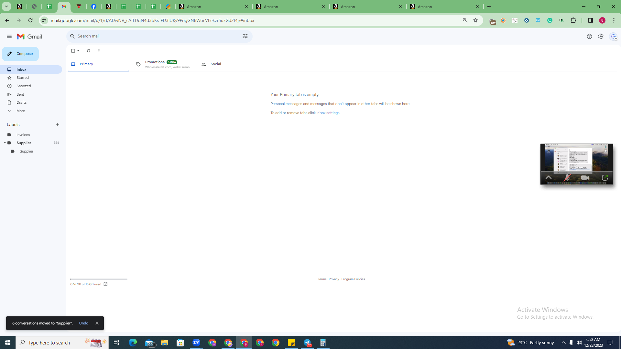Go back in browser history
Screen dimensions: 621x349
pyautogui.click(x=7, y=20)
